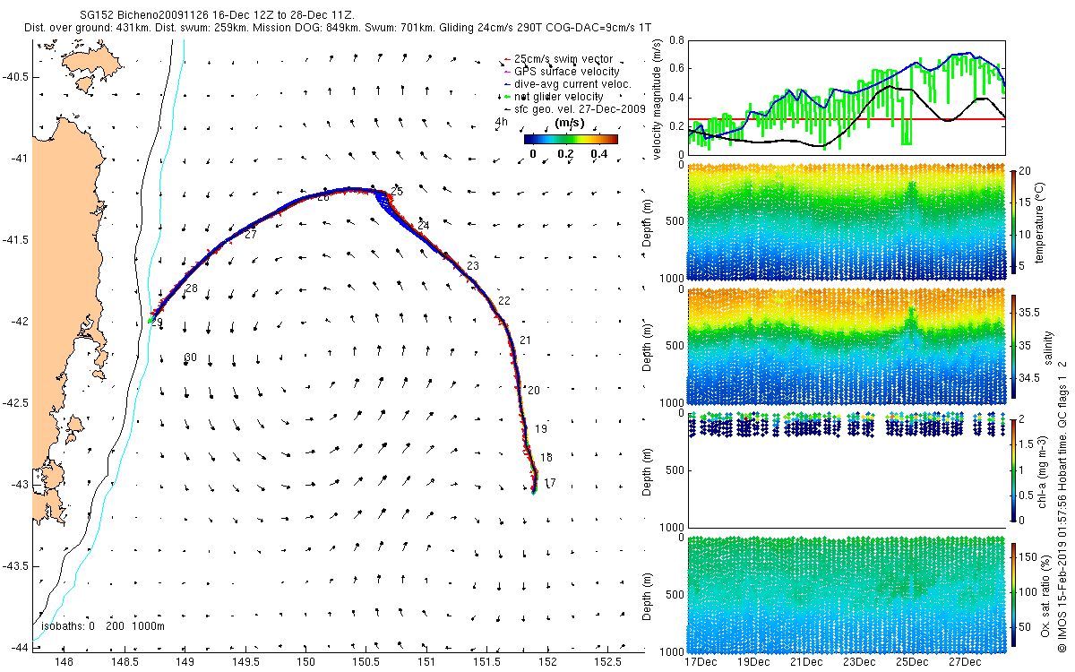Click day label 27 on the glider track

pyautogui.click(x=250, y=235)
